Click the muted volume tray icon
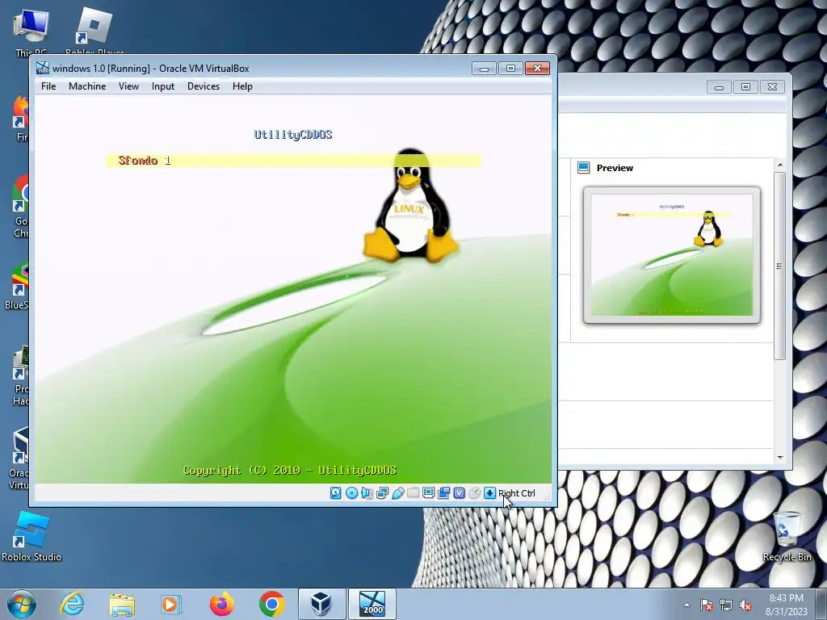This screenshot has height=620, width=827. click(745, 605)
